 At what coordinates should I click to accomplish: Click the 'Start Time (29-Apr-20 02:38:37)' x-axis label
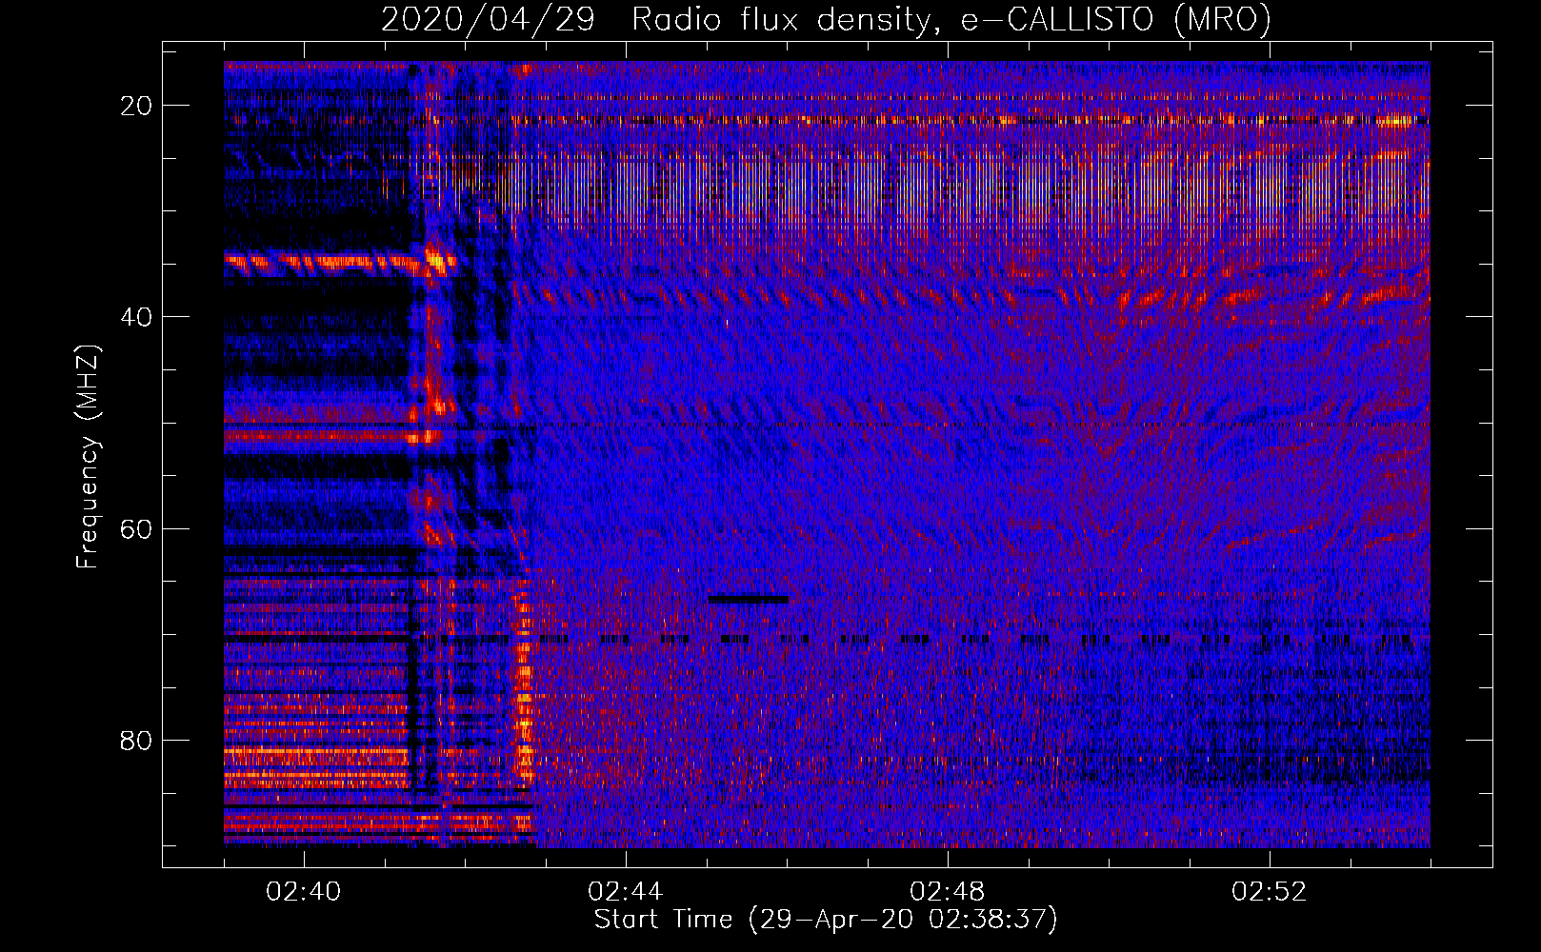click(x=826, y=920)
